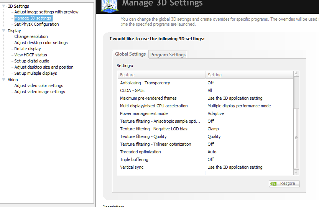Select Texture filtering - Quality feature
Screen dimensions: 319x207
[x=206, y=136]
